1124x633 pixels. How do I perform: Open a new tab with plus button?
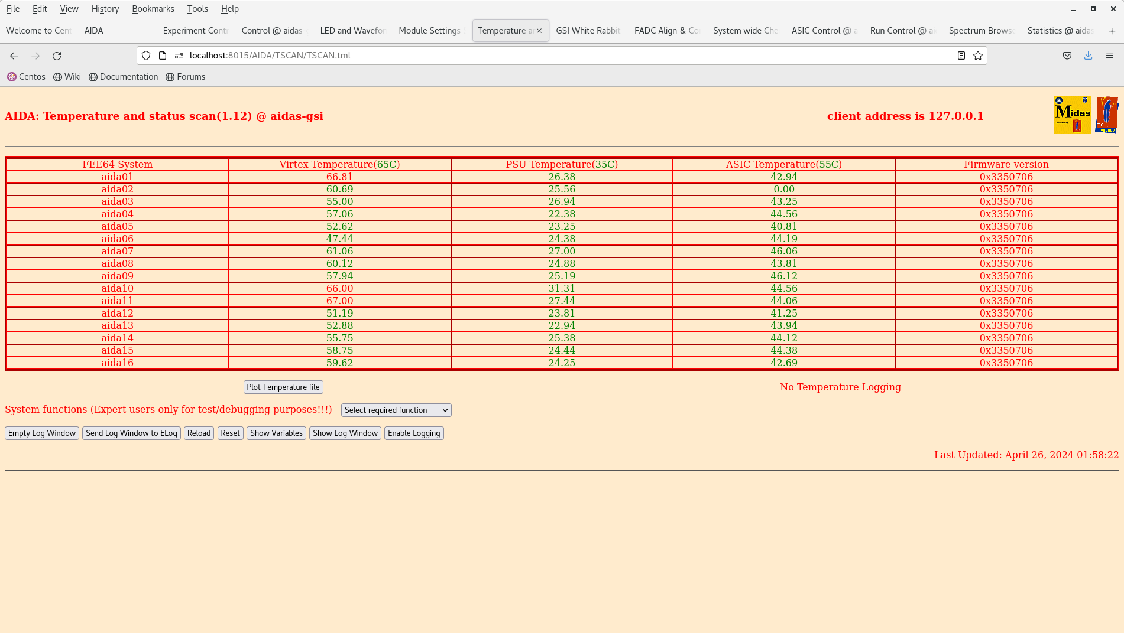coord(1112,31)
